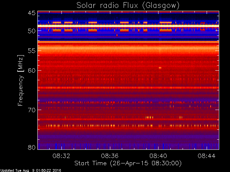Image resolution: width=230 pixels, height=172 pixels.
Task: Click the bright yellow-white band near 49 MHz
Action: click(128, 25)
